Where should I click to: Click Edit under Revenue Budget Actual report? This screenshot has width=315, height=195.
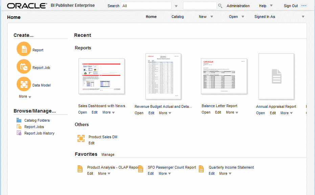(152, 113)
